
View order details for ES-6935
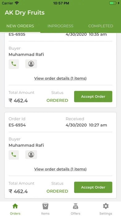point(60,79)
